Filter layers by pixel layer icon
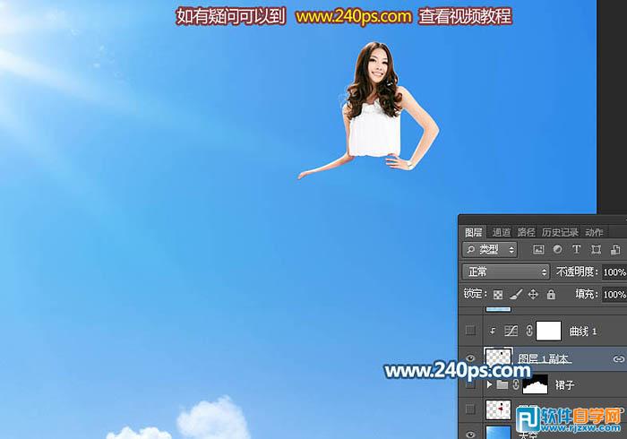627x439 pixels. (538, 249)
